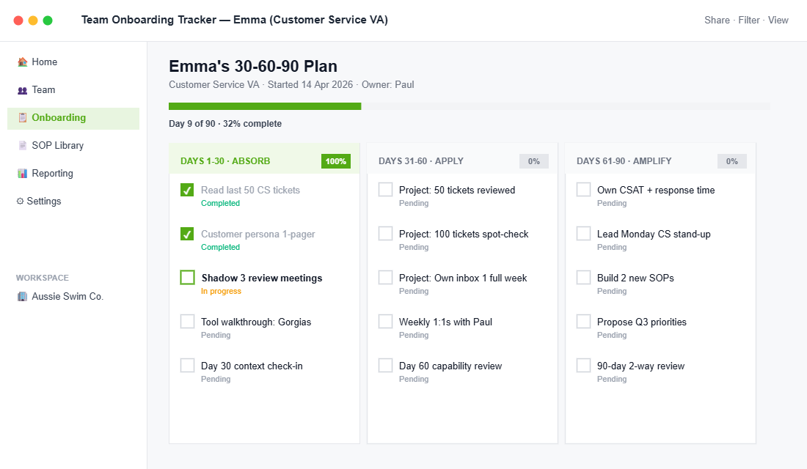Open the Reporting bar-chart icon
Image resolution: width=807 pixels, height=469 pixels.
(22, 173)
